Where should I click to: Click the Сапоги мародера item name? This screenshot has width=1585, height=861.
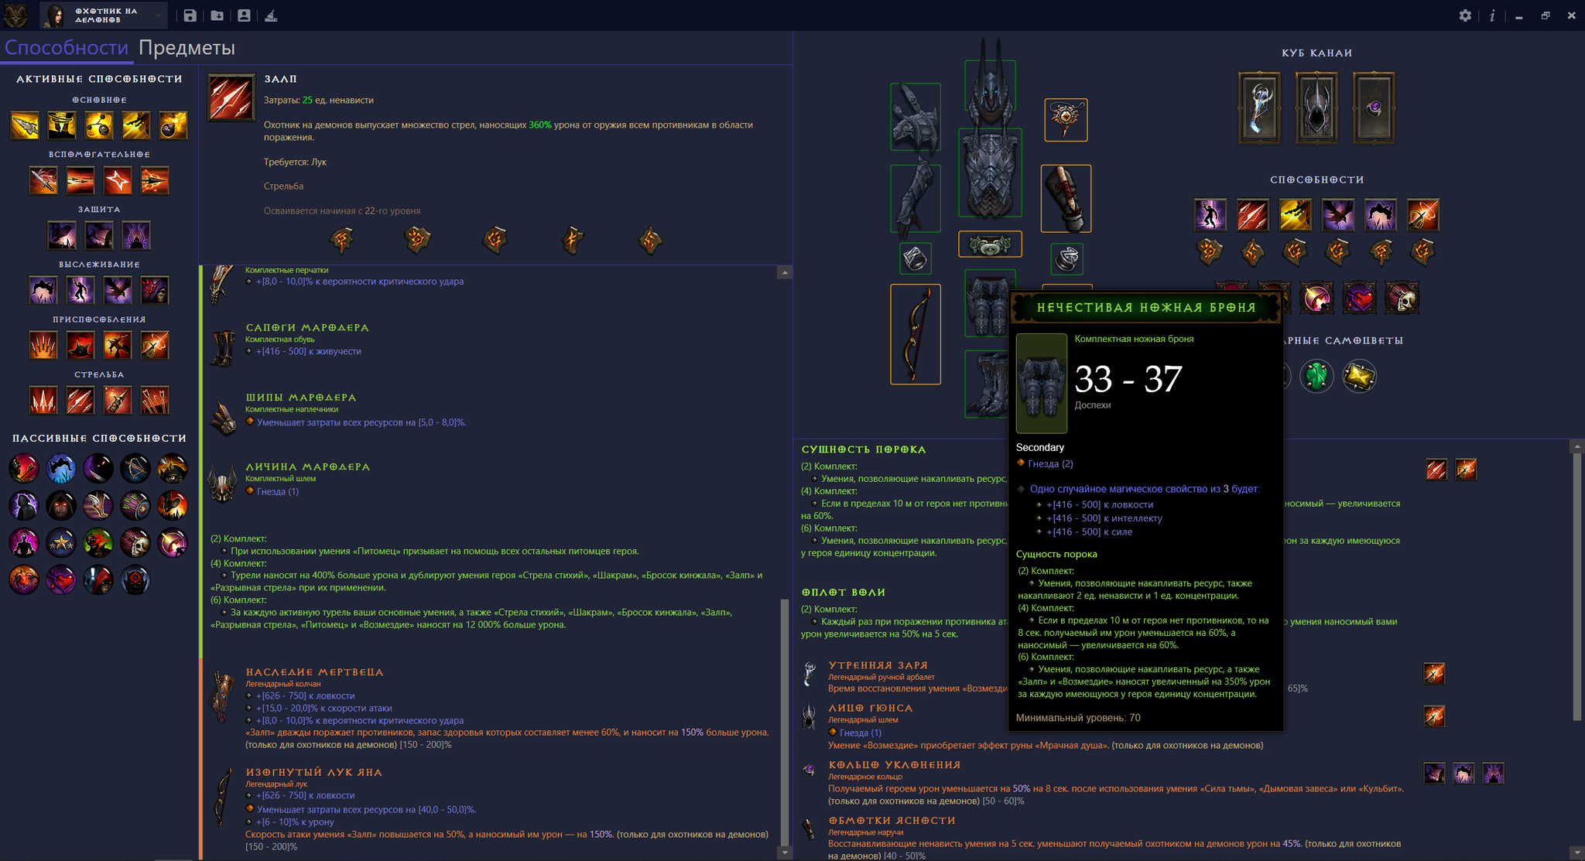point(307,327)
